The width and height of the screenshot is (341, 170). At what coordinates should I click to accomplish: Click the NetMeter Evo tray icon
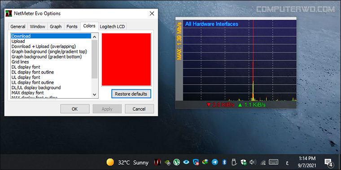tap(157, 162)
